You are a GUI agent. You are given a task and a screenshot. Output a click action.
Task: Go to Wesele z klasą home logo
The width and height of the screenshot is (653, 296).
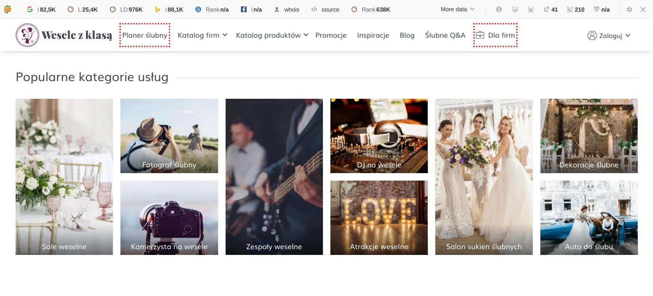pos(64,35)
